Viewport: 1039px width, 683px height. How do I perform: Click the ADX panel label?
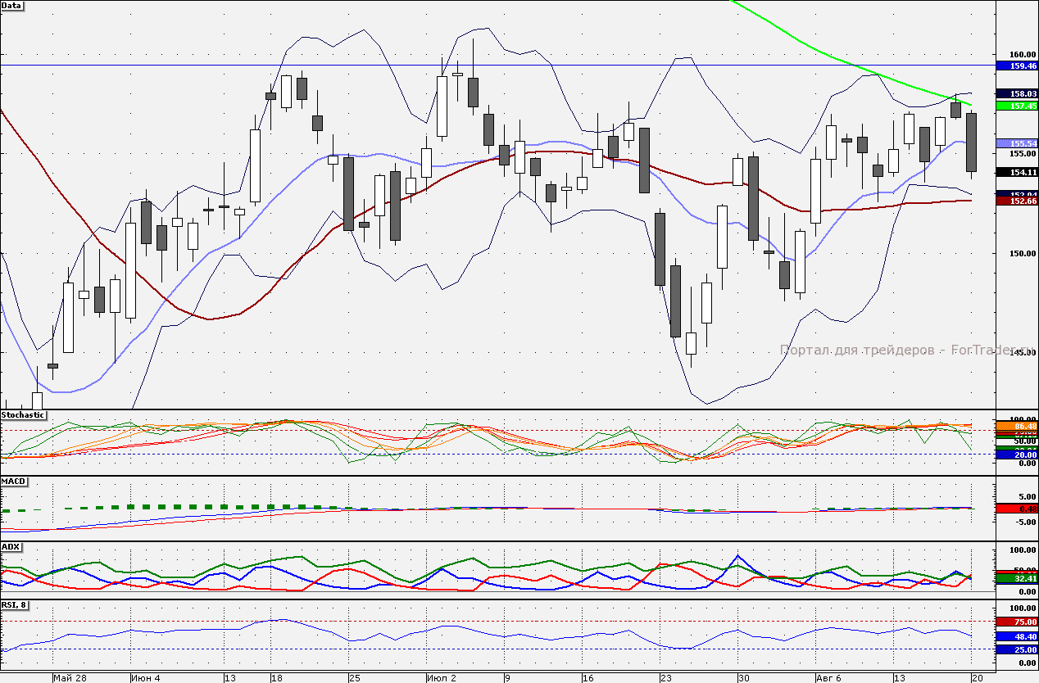click(x=11, y=546)
